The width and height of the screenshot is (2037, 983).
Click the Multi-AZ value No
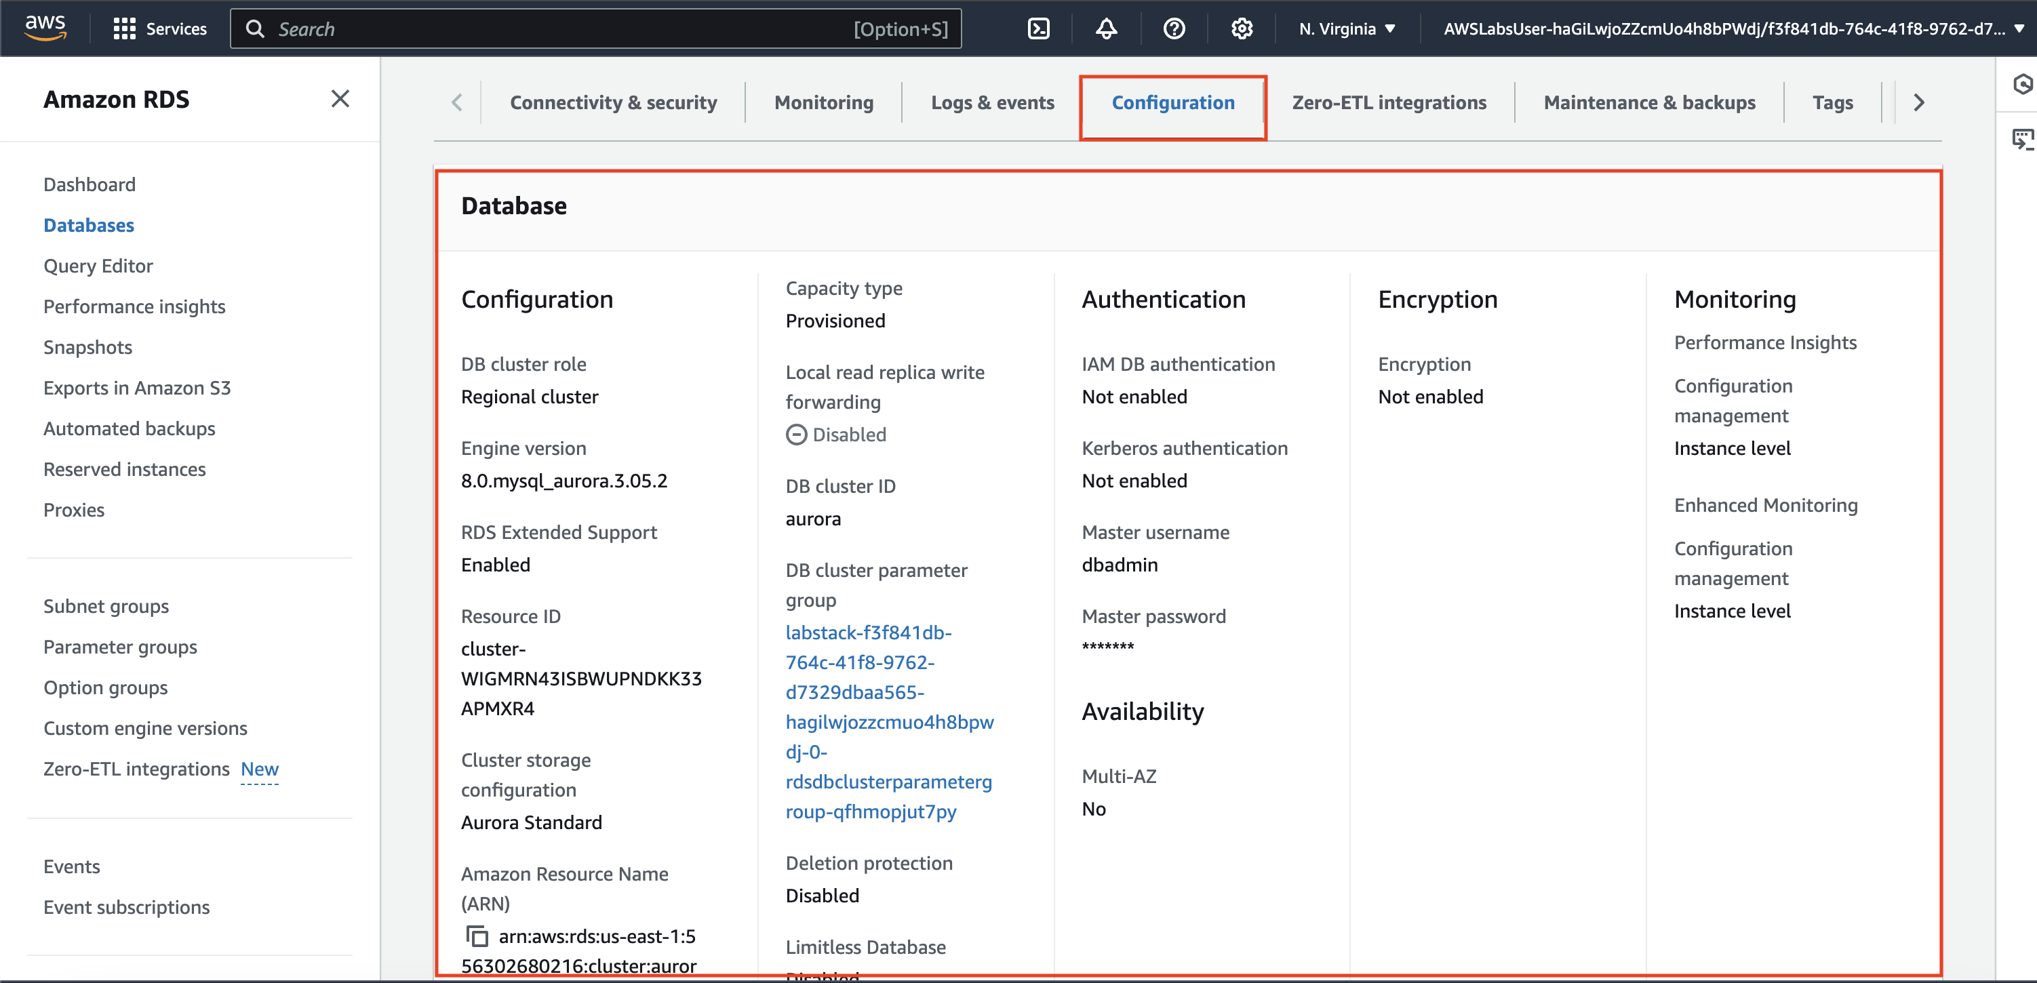[x=1094, y=809]
